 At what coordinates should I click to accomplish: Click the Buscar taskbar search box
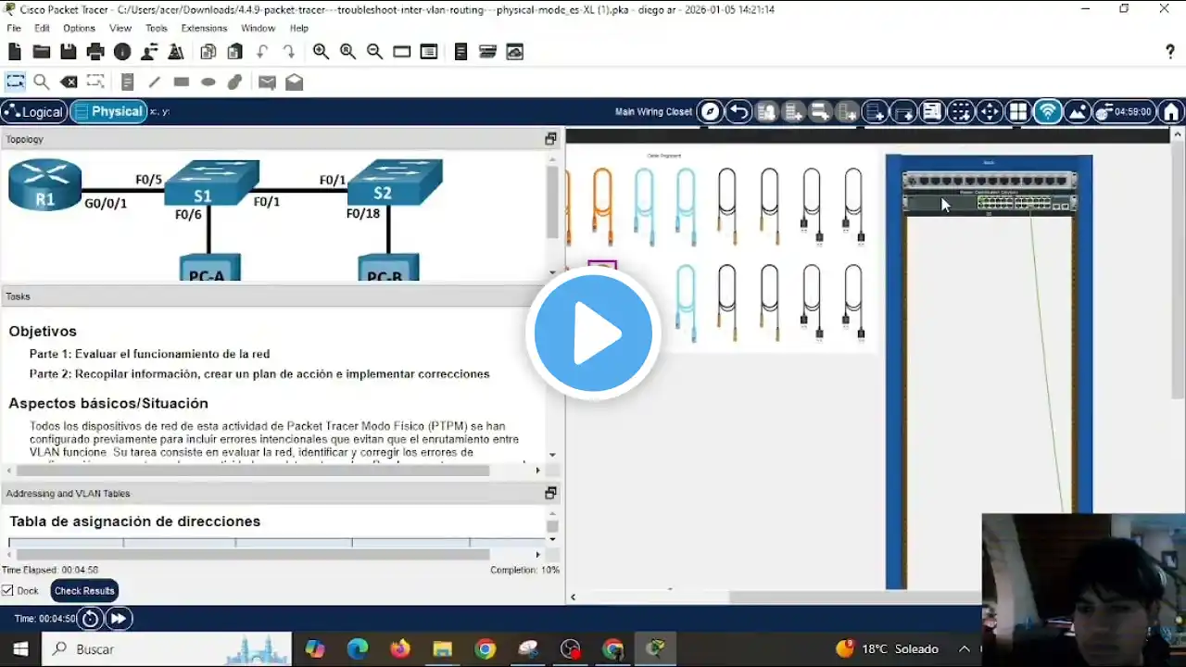point(167,648)
